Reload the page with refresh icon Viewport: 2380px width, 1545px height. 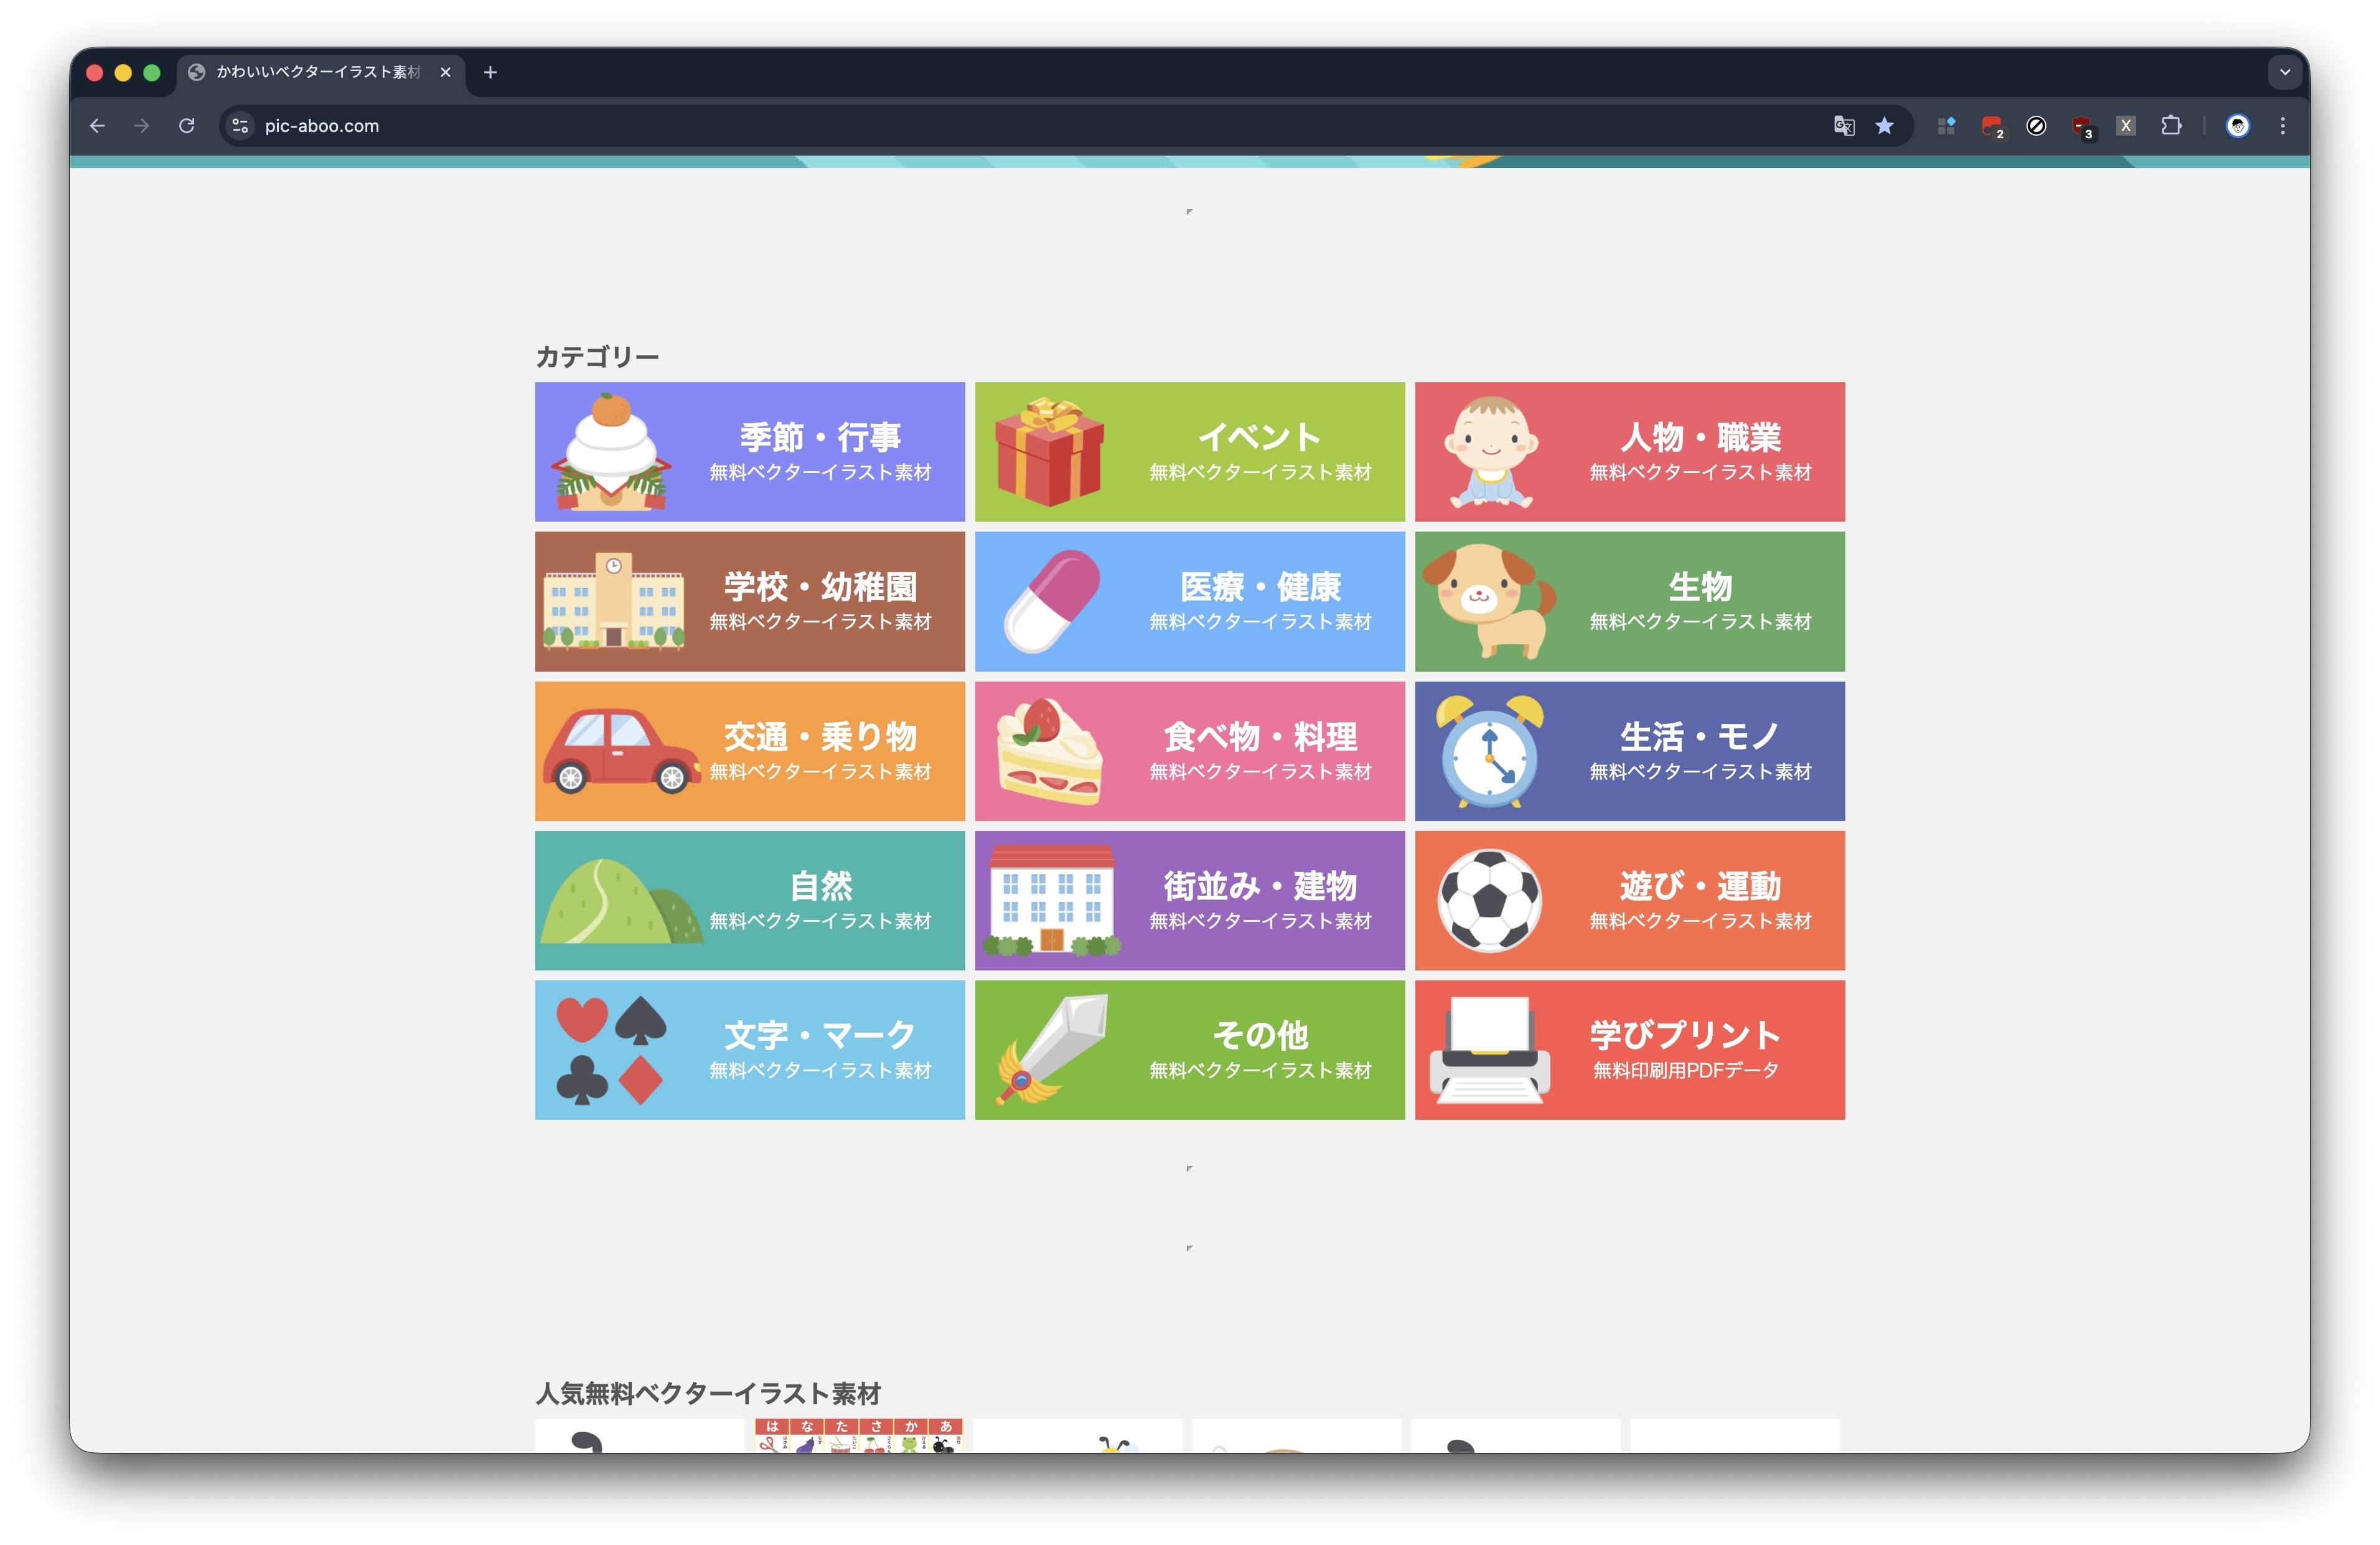point(187,126)
